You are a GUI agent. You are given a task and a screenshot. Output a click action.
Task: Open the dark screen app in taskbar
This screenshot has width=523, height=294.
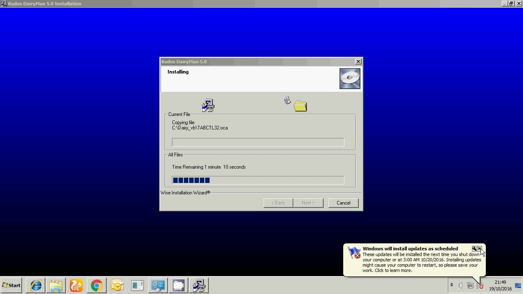[x=179, y=285]
